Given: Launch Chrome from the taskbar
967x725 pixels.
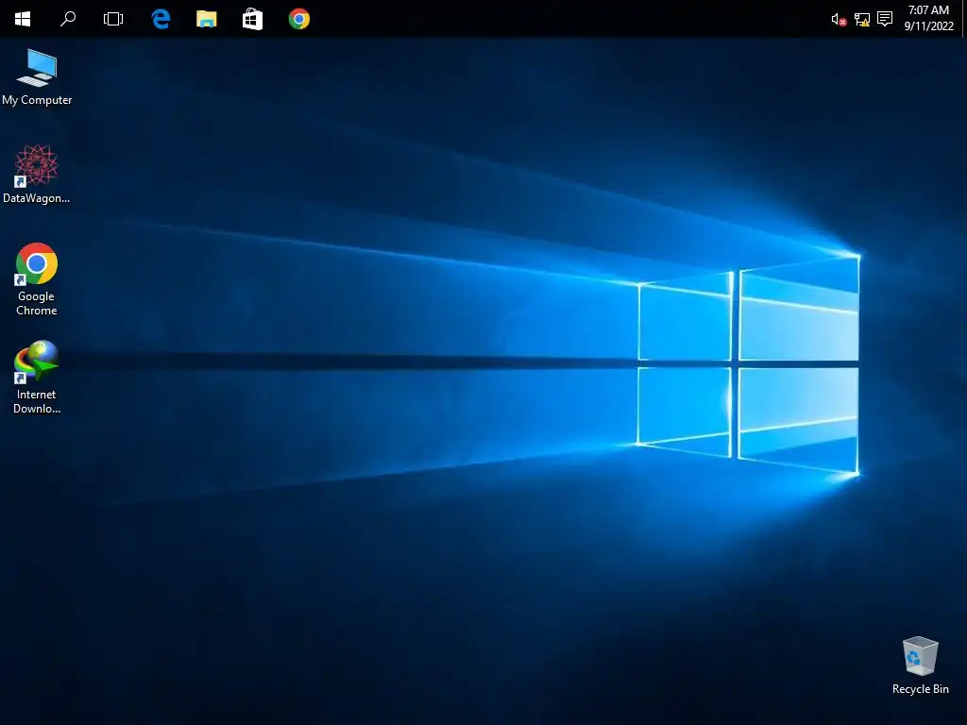Looking at the screenshot, I should pyautogui.click(x=299, y=19).
